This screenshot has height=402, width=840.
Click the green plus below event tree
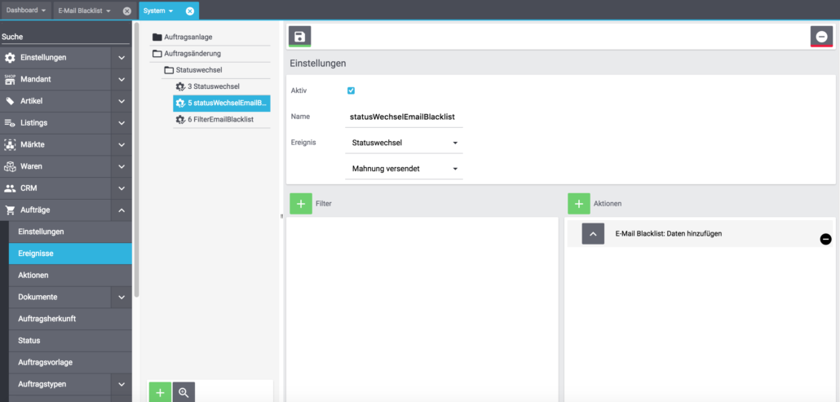160,392
